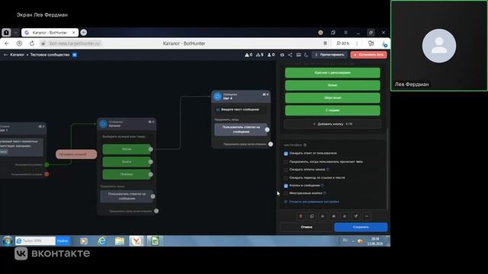Expand Открыть расширенные настройки
The image size is (488, 274).
tap(313, 202)
